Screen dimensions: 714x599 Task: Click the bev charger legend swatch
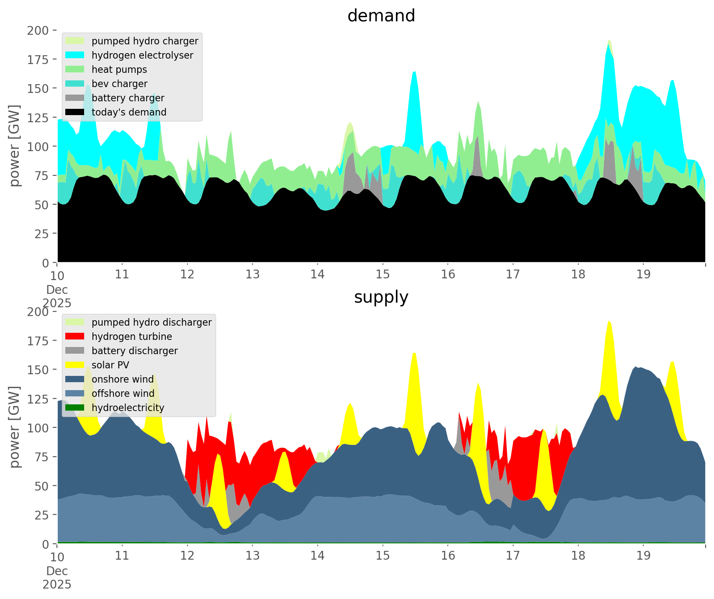75,84
